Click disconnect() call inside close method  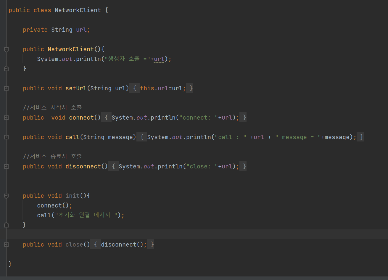122,244
